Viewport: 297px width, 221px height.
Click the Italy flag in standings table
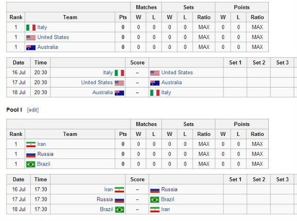click(31, 27)
